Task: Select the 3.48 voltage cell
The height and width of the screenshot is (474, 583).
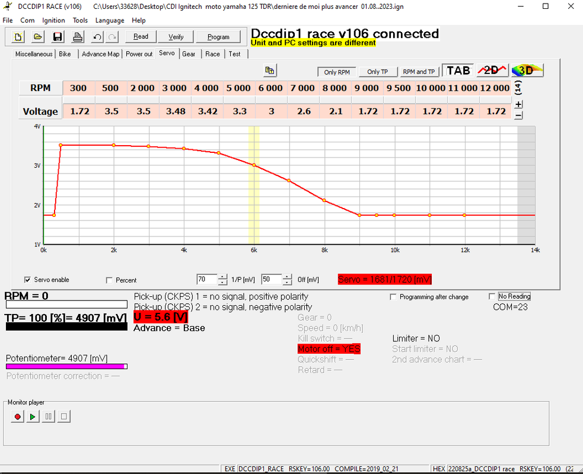Action: tap(175, 111)
